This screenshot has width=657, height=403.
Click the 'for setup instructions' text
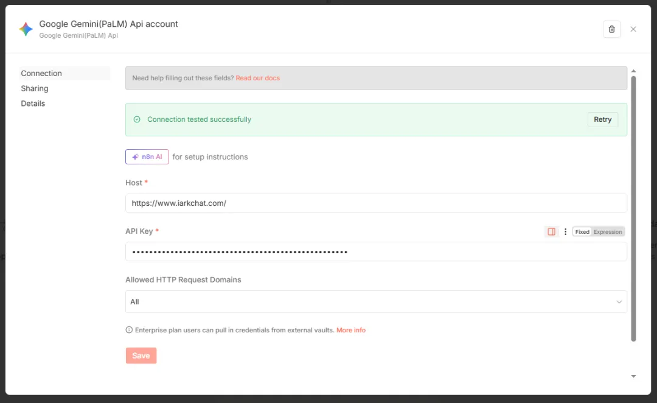click(210, 157)
